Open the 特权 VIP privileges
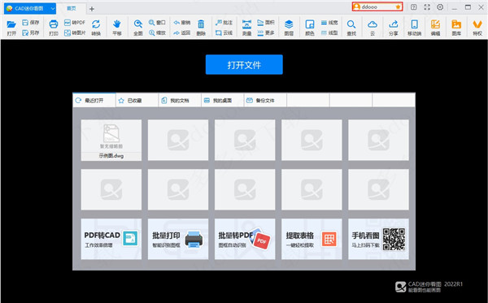 [x=477, y=28]
